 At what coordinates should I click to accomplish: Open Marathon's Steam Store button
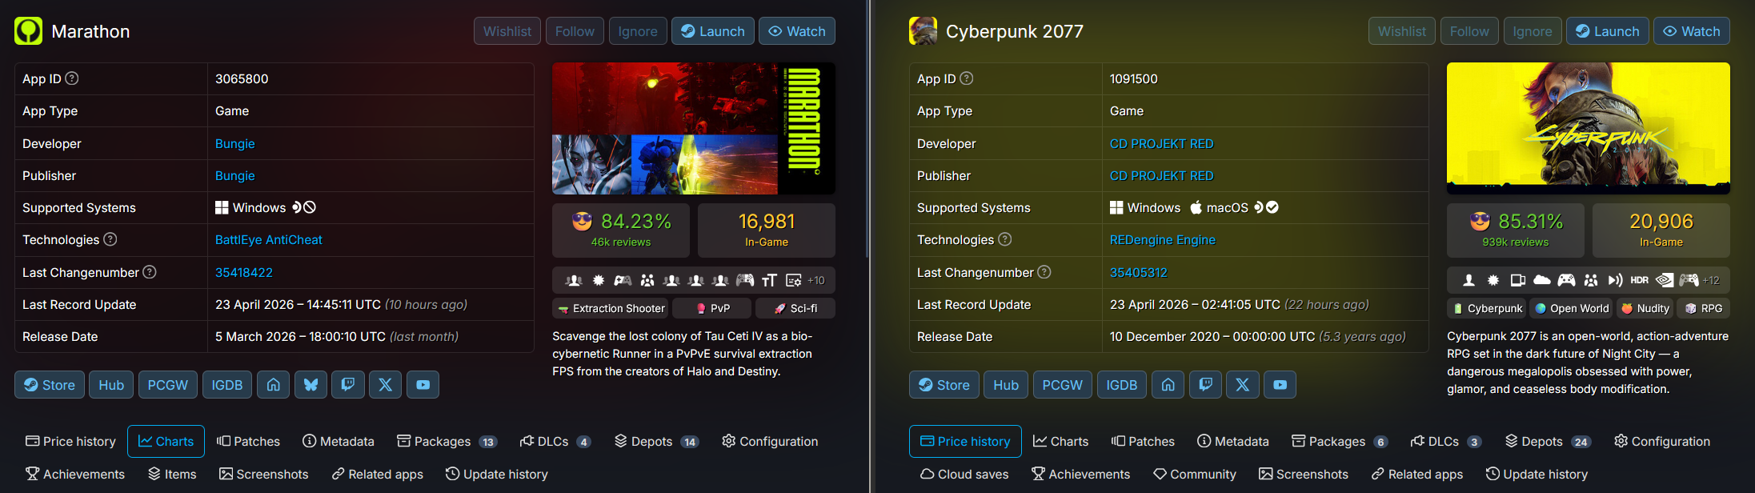tap(50, 385)
